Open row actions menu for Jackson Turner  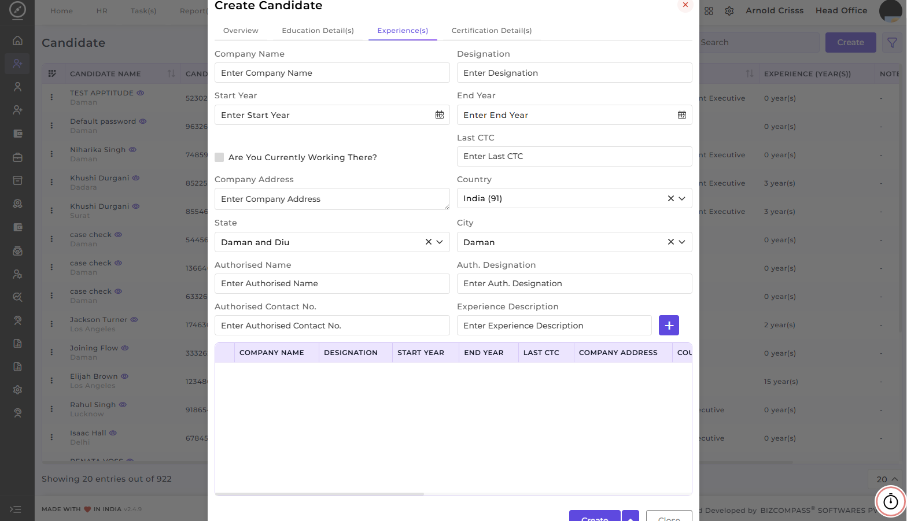pos(51,324)
